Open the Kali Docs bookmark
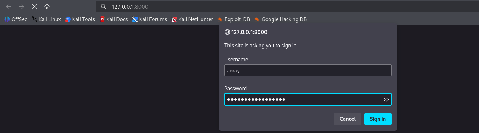The width and height of the screenshot is (479, 133). coord(114,19)
